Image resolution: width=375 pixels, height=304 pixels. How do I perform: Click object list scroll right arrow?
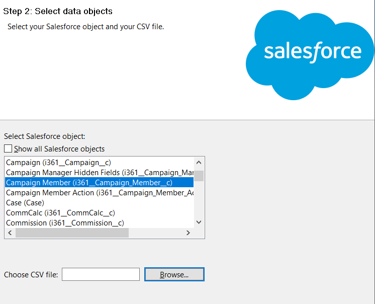pyautogui.click(x=188, y=233)
